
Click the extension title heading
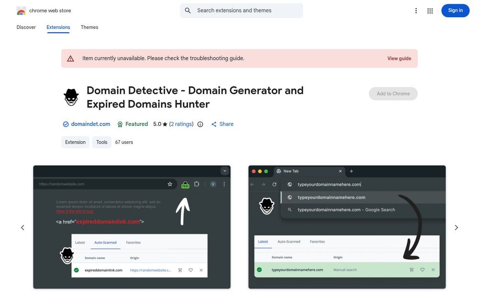[195, 97]
